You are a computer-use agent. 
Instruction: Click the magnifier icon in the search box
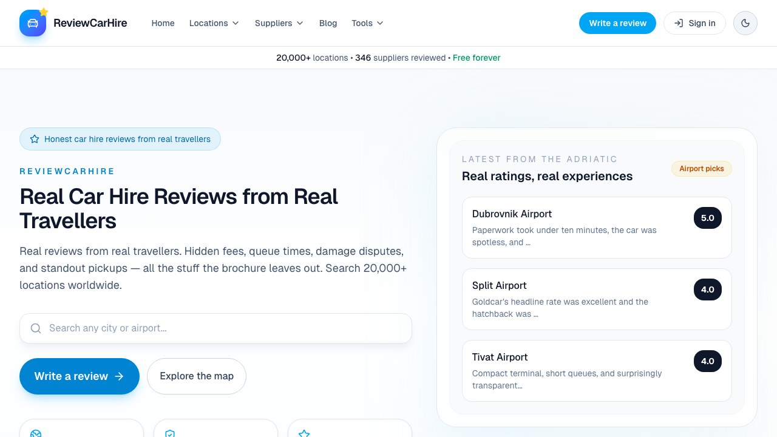(x=36, y=328)
